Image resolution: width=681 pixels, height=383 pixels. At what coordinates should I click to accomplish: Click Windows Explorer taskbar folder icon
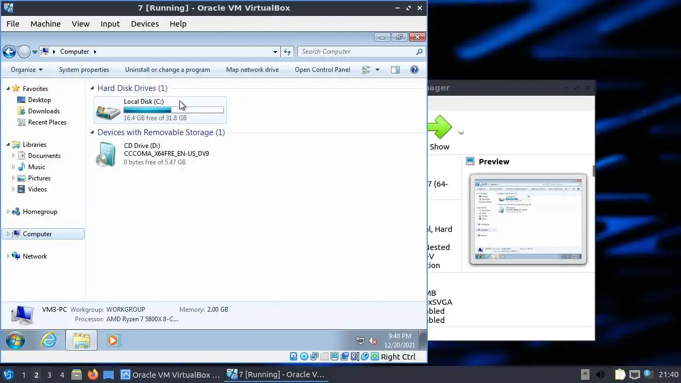click(81, 340)
